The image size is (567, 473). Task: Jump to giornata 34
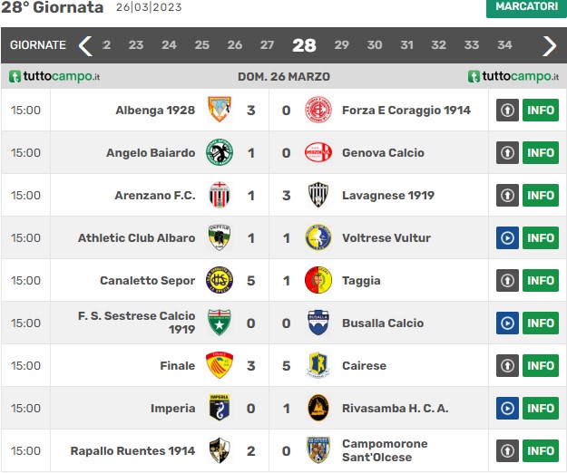point(504,44)
